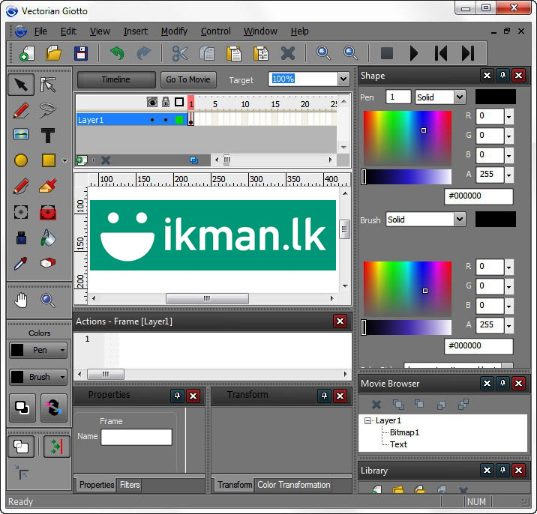The image size is (537, 514).
Task: Select the Ink Bottle tool
Action: pyautogui.click(x=21, y=238)
